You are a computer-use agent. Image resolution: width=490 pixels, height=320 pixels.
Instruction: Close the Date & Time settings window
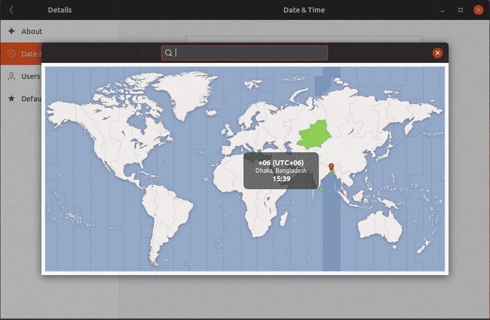478,10
